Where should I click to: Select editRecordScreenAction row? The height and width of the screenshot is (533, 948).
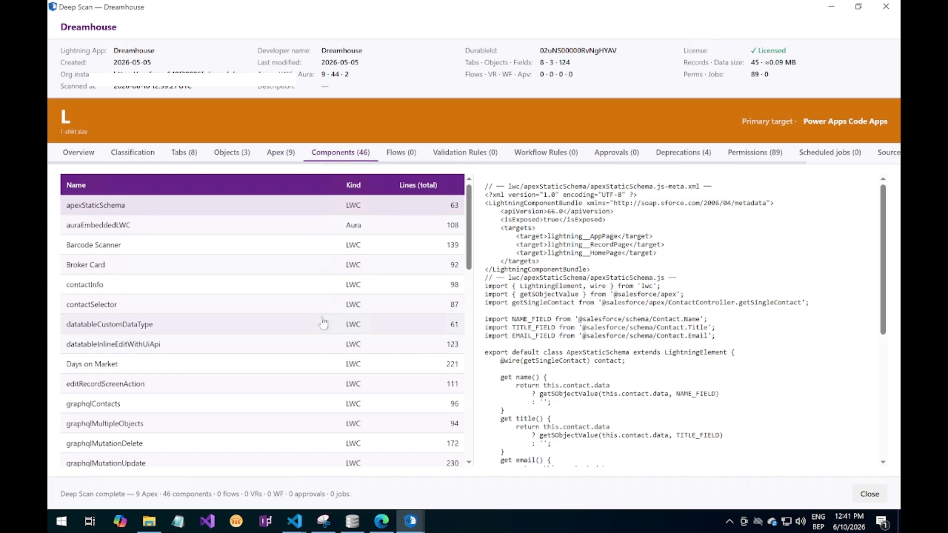point(262,383)
